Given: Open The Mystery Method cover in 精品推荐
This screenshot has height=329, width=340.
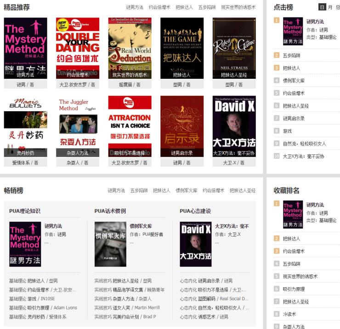Looking at the screenshot, I should [25, 48].
